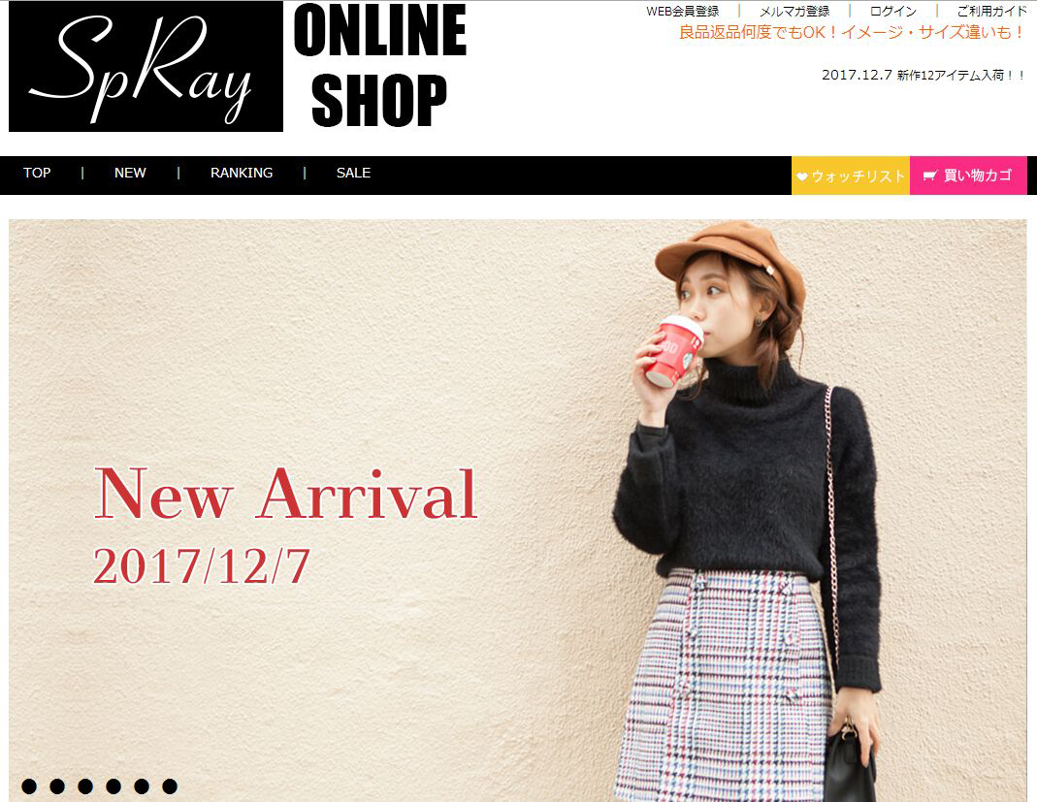1037x802 pixels.
Task: Jump to the fourth carousel slide dot
Action: [113, 786]
